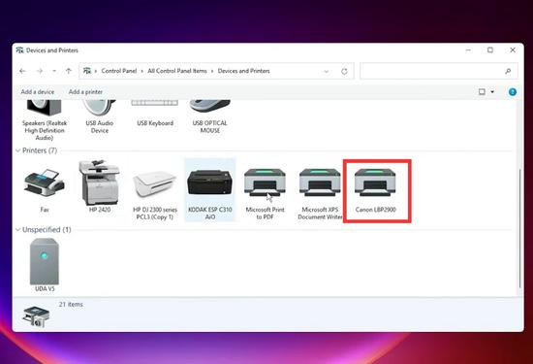This screenshot has height=364, width=533.
Task: Click the change view icon button
Action: [482, 91]
